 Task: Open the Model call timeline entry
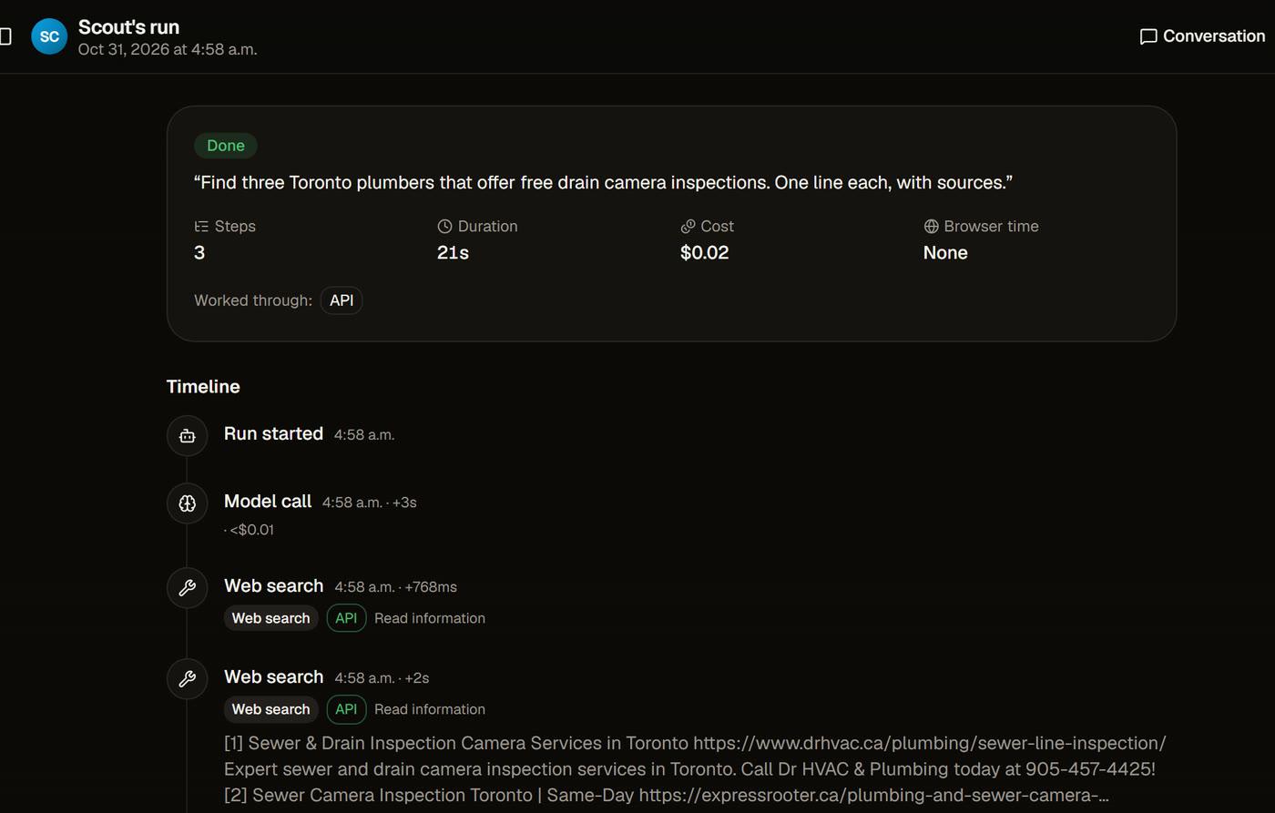pos(268,502)
